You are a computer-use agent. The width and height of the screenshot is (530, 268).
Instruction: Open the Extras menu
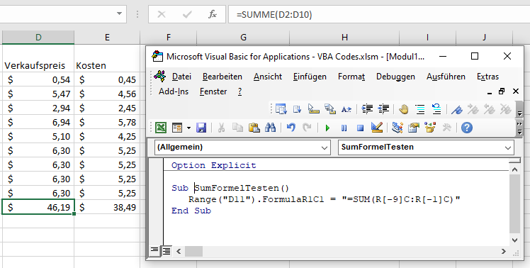click(487, 77)
